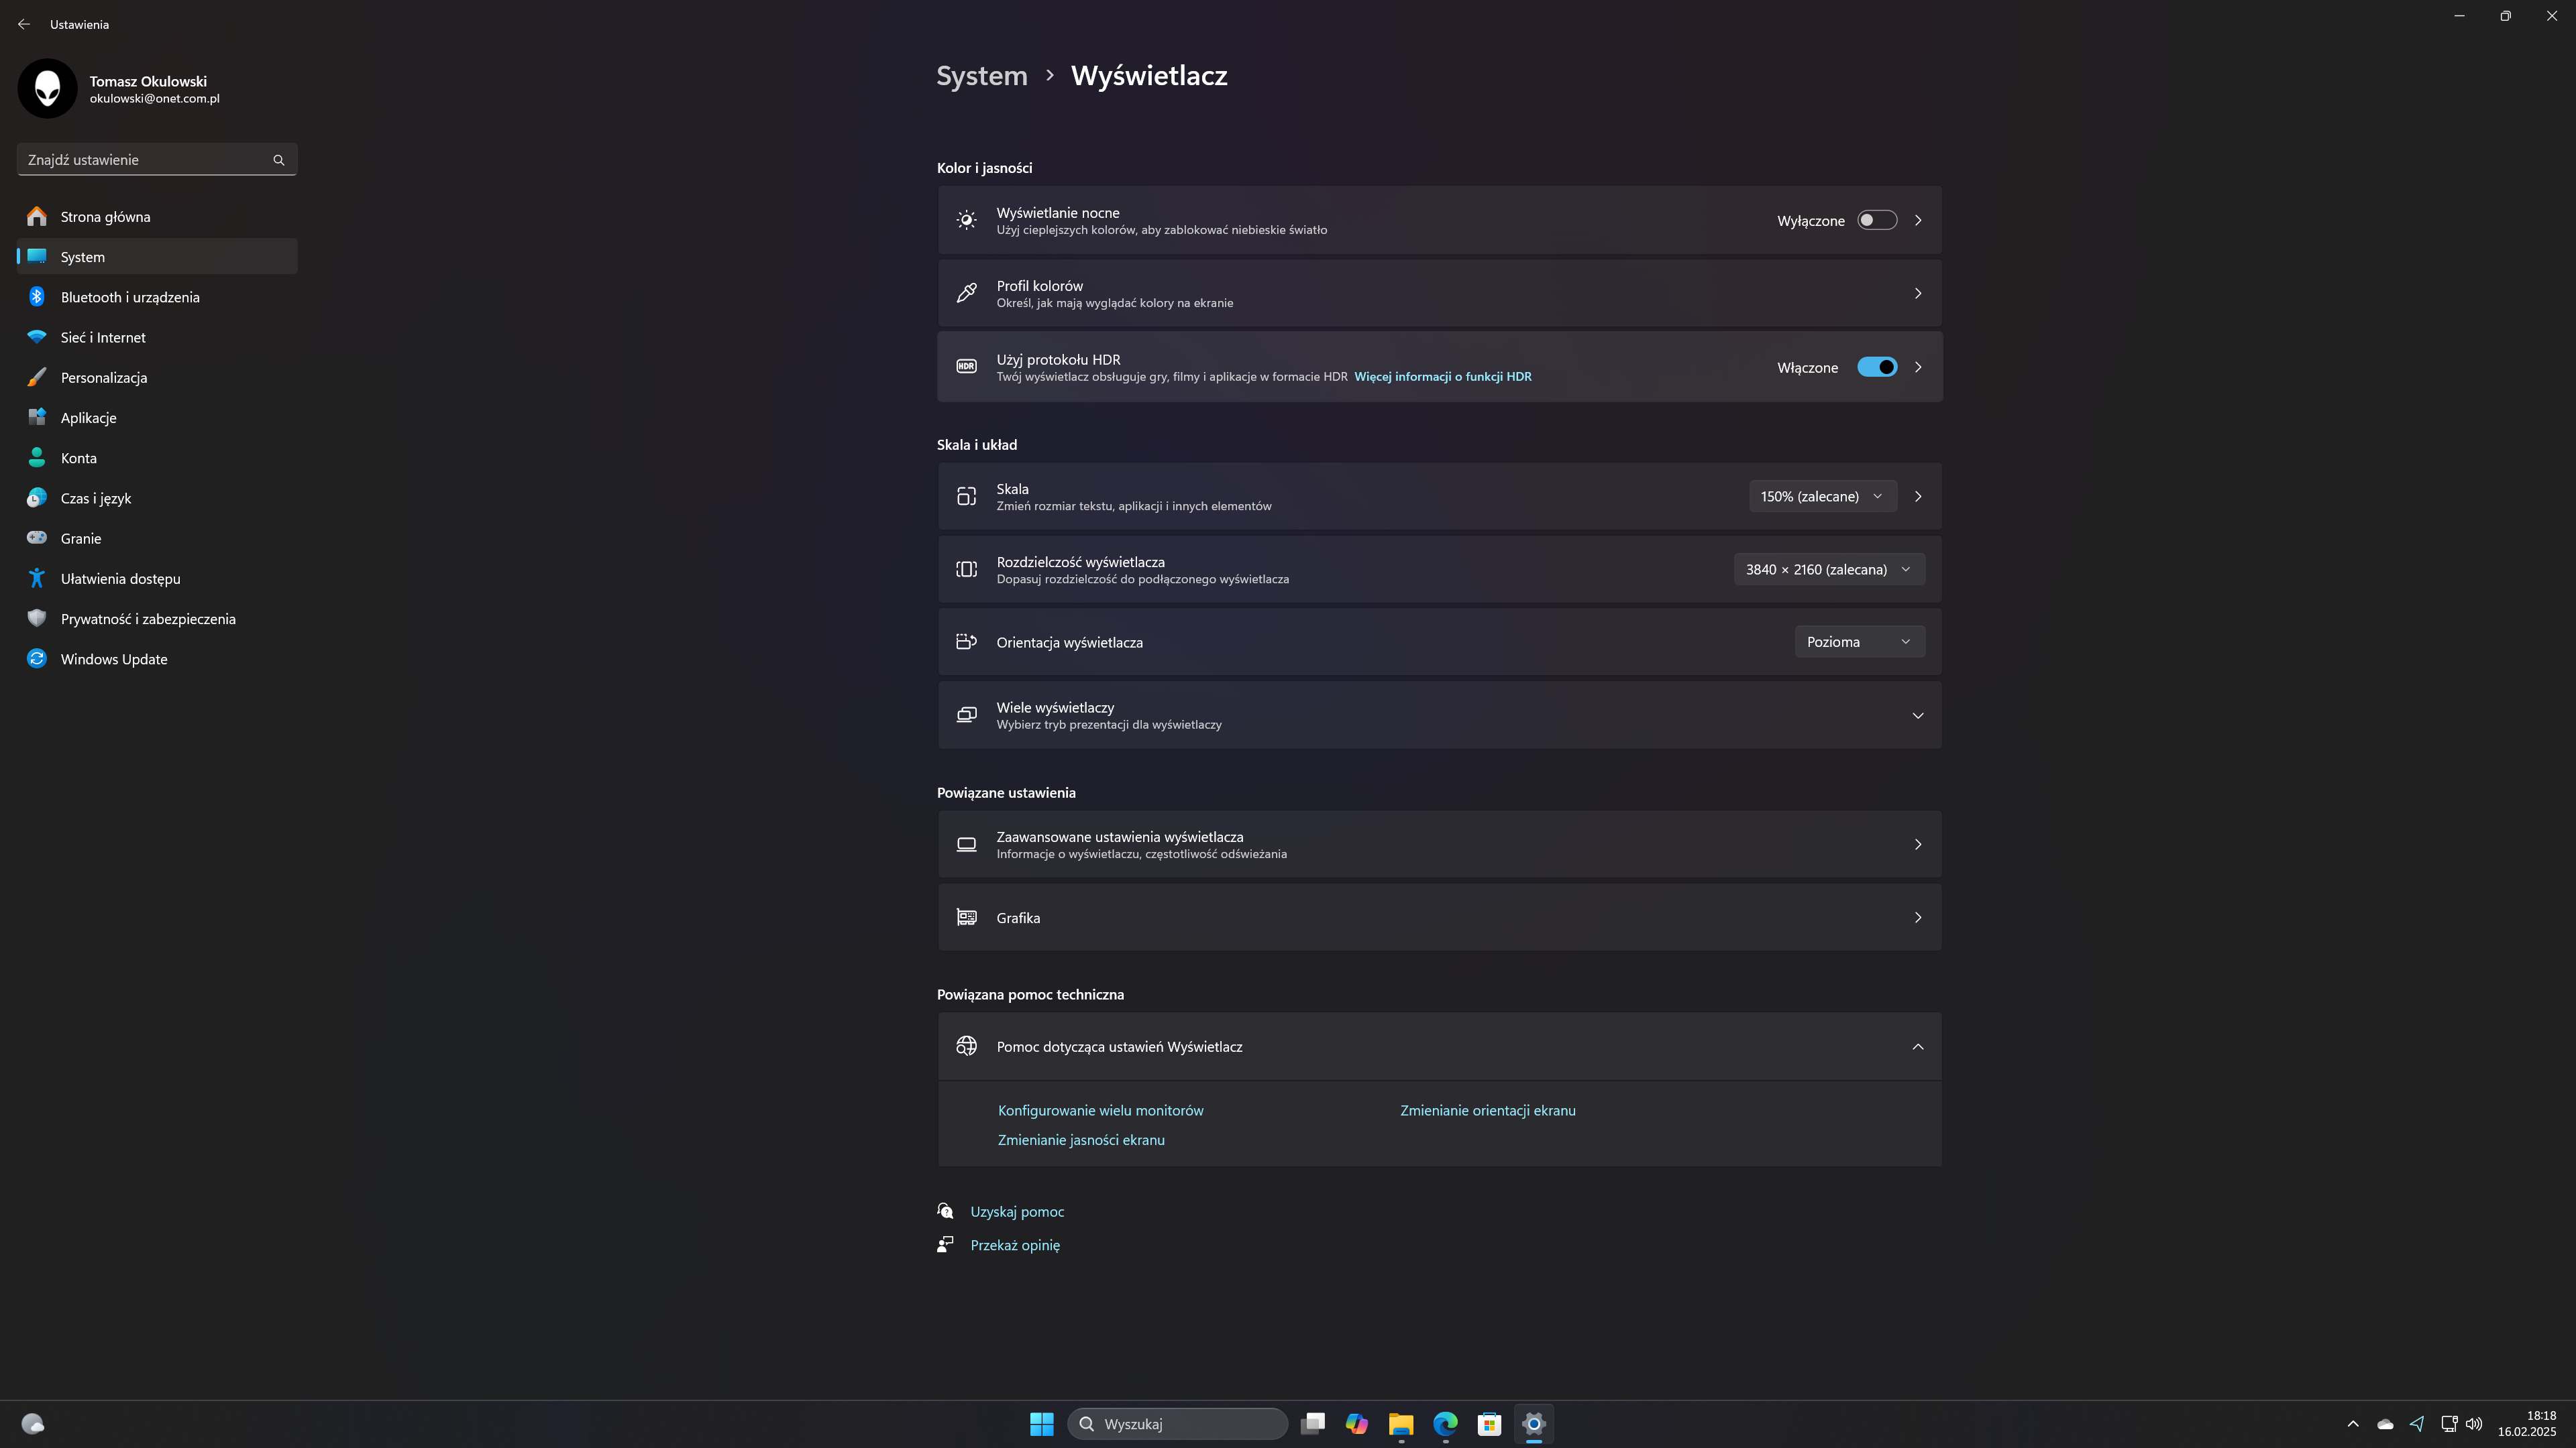The image size is (2576, 1448).
Task: Open the Skala 150% dropdown
Action: pyautogui.click(x=1821, y=497)
